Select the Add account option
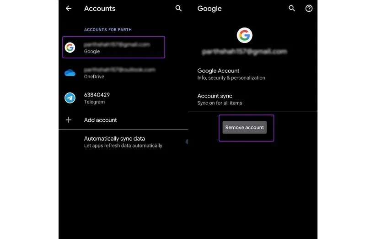This screenshot has height=239, width=376. pyautogui.click(x=101, y=120)
